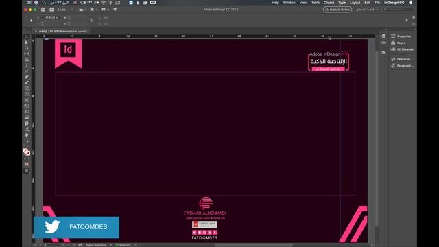Open the InDesign CC application menu
This screenshot has height=247, width=439.
pos(394,3)
